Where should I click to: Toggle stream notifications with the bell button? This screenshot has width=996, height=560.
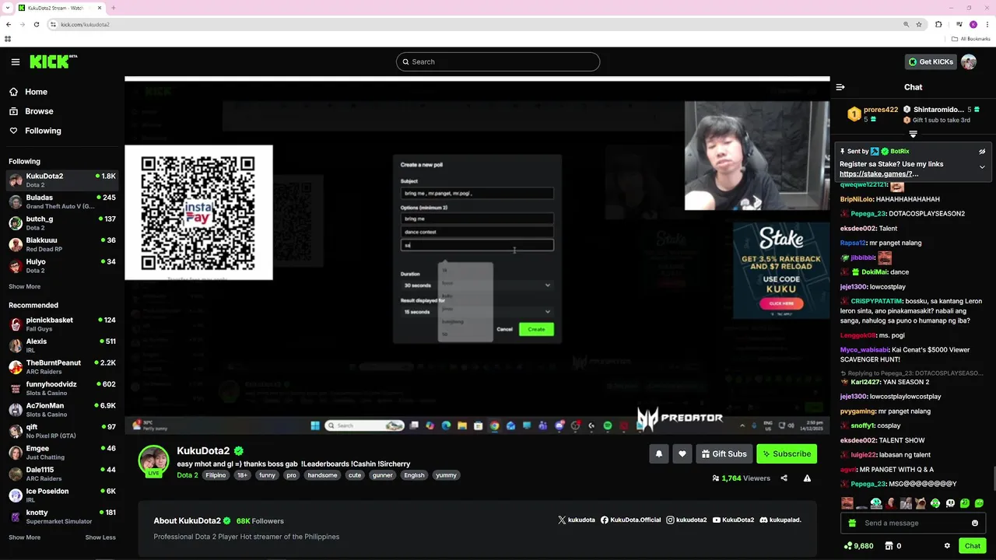point(659,453)
